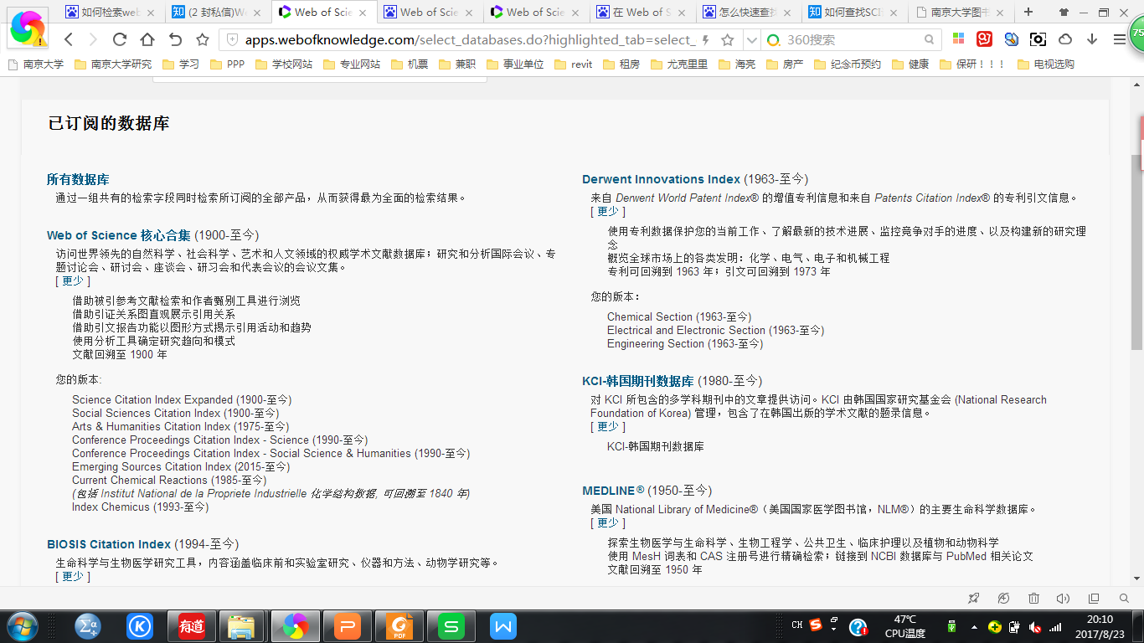Viewport: 1144px width, 643px height.
Task: Open the Web of Science 核心合集 link
Action: point(119,235)
